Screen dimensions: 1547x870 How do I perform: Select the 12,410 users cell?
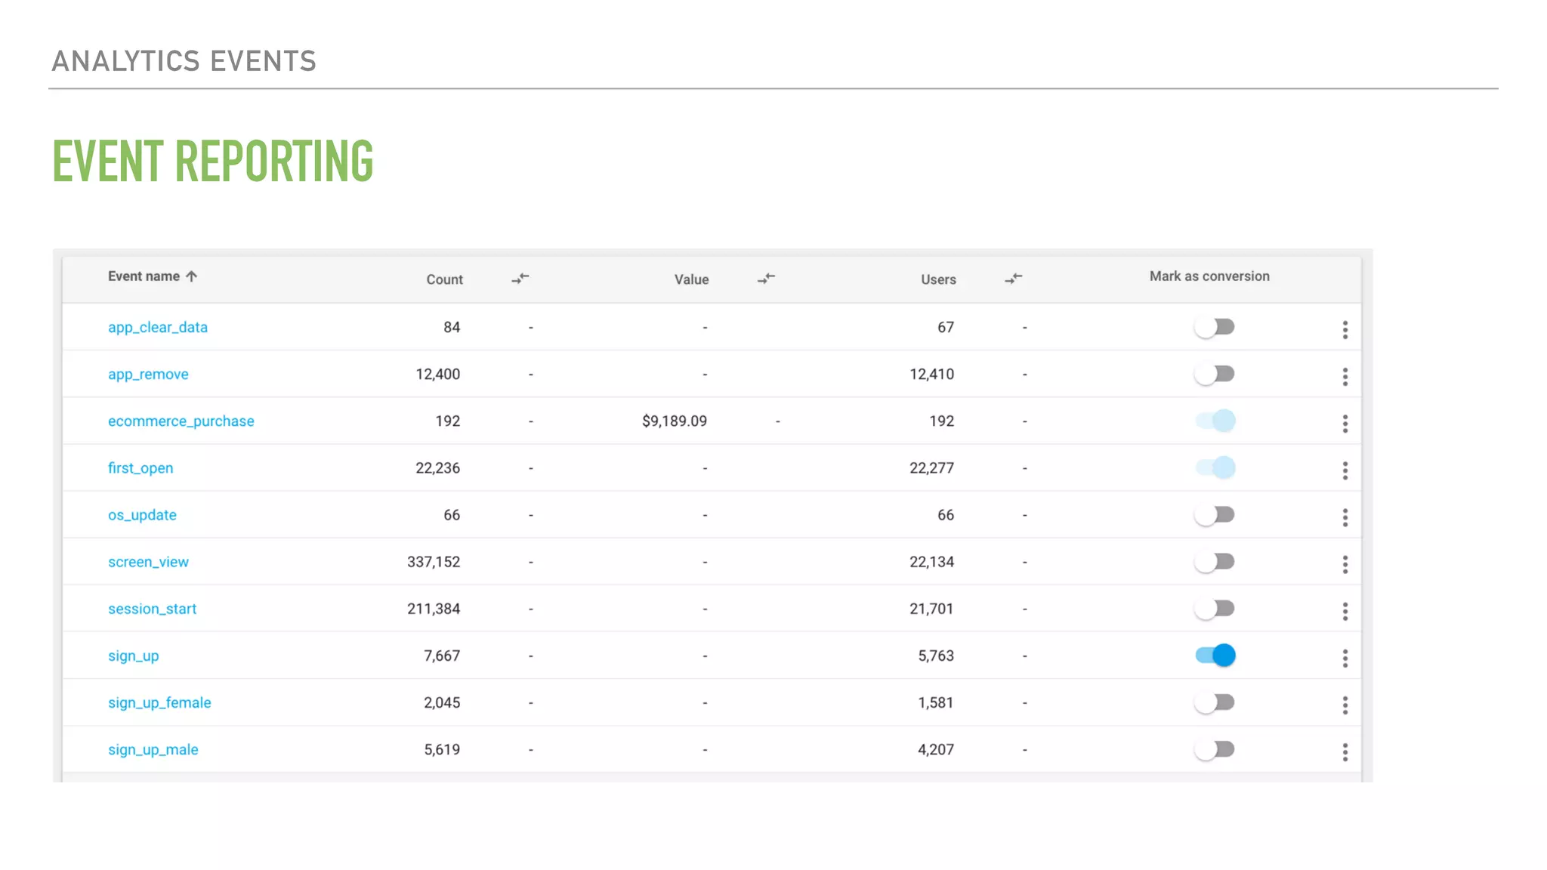click(931, 375)
